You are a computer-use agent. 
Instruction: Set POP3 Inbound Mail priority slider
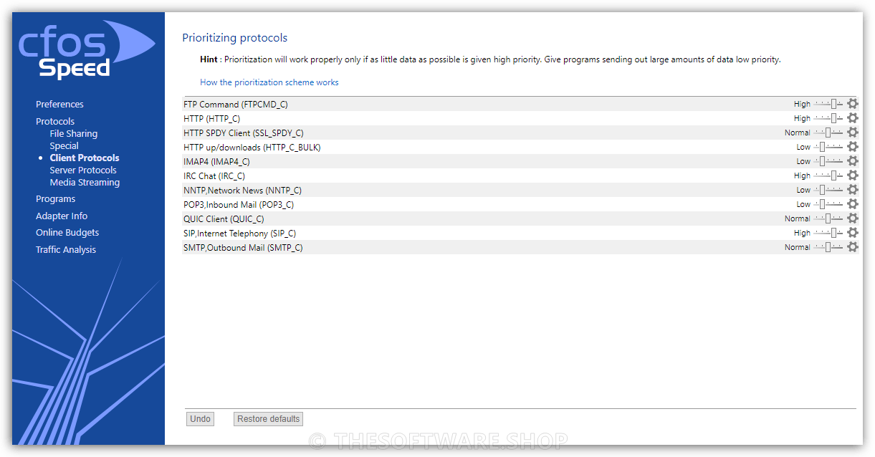click(x=828, y=204)
